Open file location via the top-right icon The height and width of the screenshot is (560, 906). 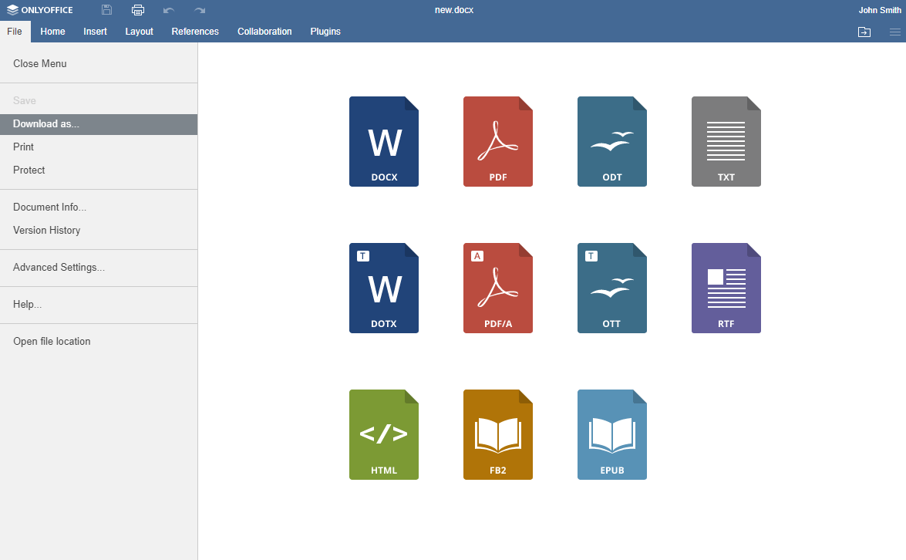[x=864, y=32]
